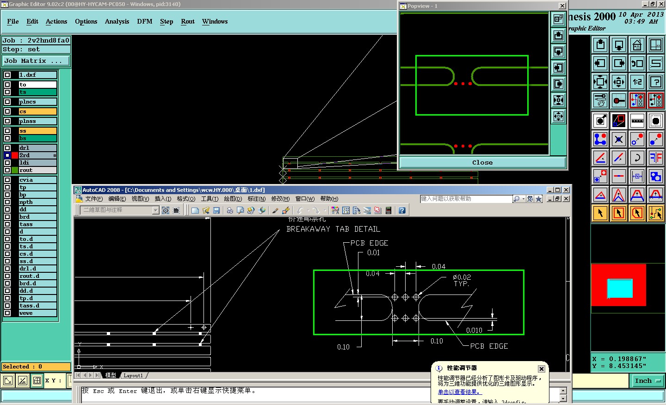Select the ruler measure tool icon

(637, 121)
